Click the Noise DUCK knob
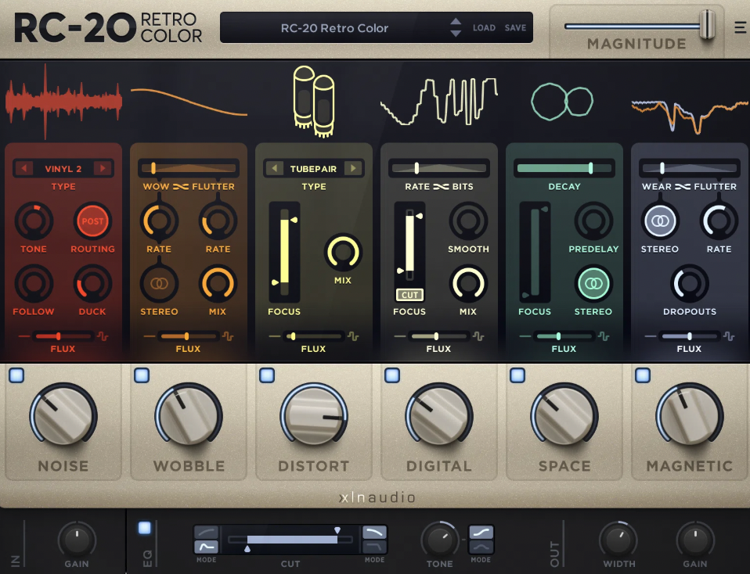Image resolution: width=750 pixels, height=574 pixels. (92, 283)
